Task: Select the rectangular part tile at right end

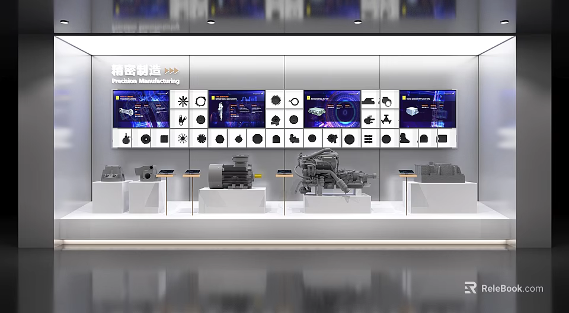Action: (x=446, y=138)
